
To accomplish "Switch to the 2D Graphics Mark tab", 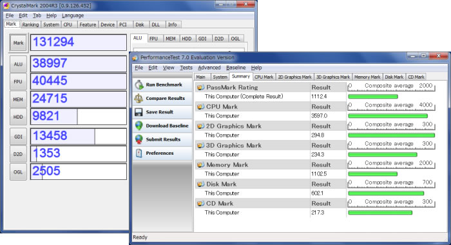I will pyautogui.click(x=295, y=77).
